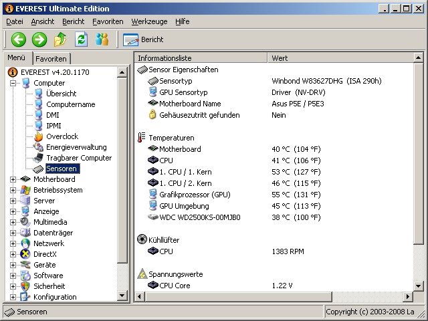Click the Konfiguration icon
The width and height of the screenshot is (428, 321).
(25, 297)
